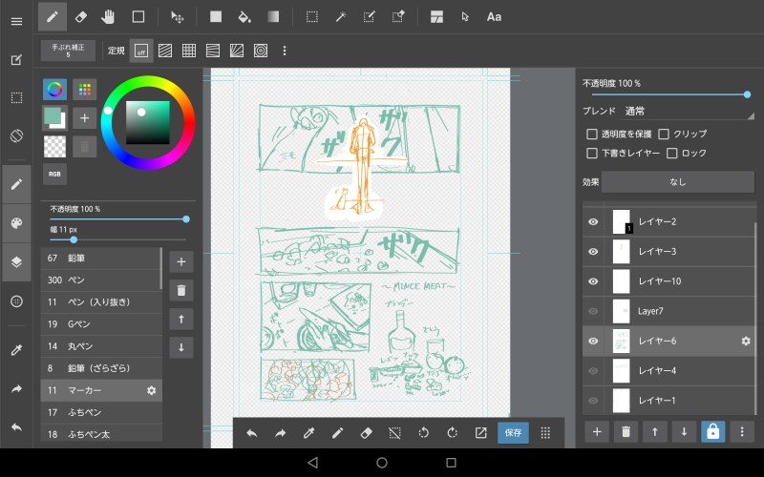Image resolution: width=764 pixels, height=477 pixels.
Task: Open the hamburger main menu
Action: [x=16, y=21]
